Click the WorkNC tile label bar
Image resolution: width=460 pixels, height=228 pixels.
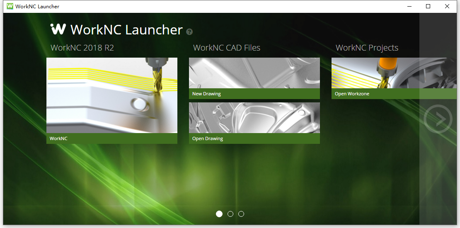tap(112, 138)
